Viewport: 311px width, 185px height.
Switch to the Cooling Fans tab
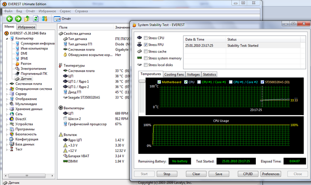point(174,74)
